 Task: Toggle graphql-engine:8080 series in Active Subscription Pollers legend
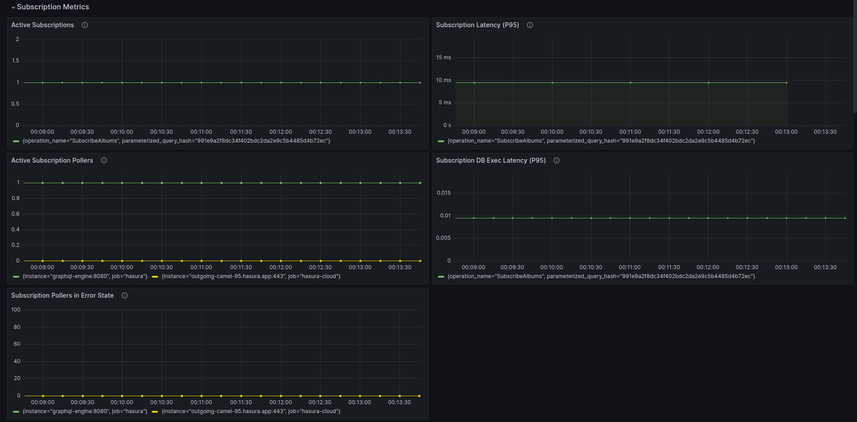coord(85,276)
